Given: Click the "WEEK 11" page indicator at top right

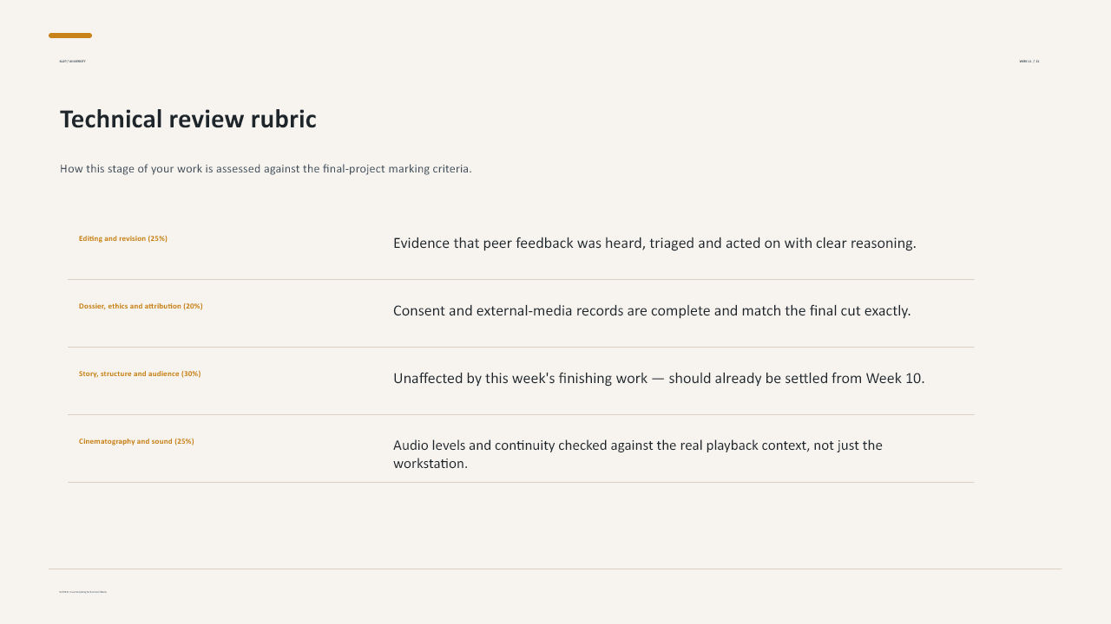Looking at the screenshot, I should [x=1029, y=62].
